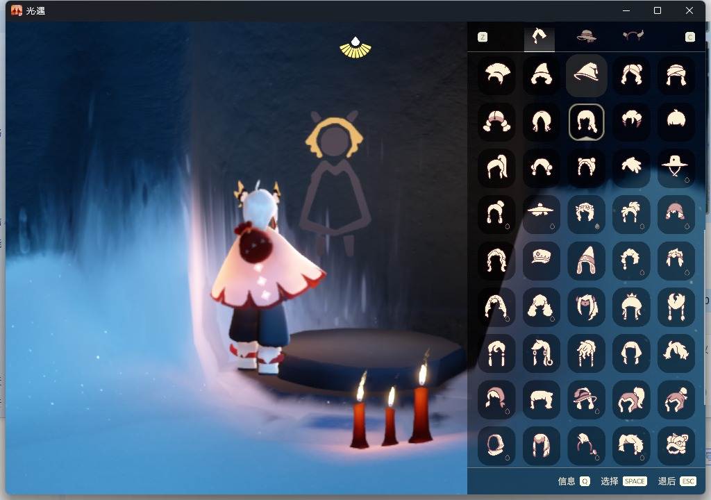Choose the round hood icon
This screenshot has width=711, height=500.
pyautogui.click(x=497, y=446)
